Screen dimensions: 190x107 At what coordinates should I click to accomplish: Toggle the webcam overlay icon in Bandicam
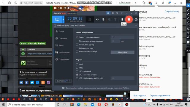pyautogui.click(x=90, y=19)
